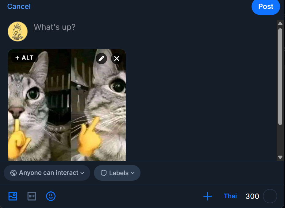This screenshot has height=208, width=285.
Task: Cancel the post draft
Action: pyautogui.click(x=19, y=6)
